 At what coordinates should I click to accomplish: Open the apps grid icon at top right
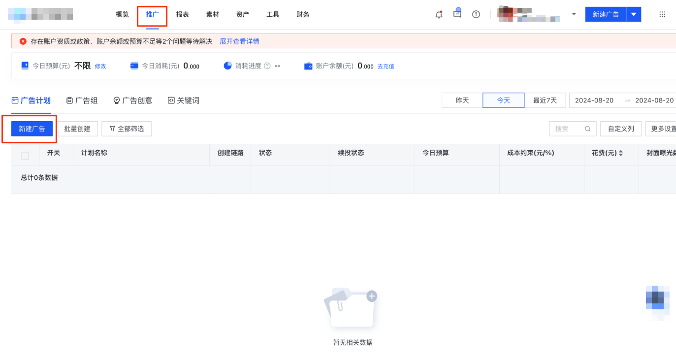662,14
